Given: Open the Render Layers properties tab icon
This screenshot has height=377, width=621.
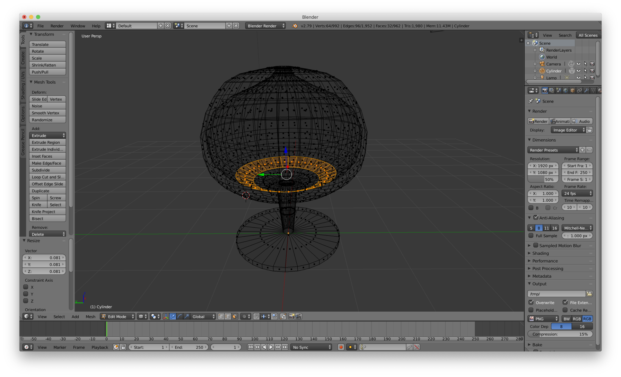Looking at the screenshot, I should click(552, 90).
